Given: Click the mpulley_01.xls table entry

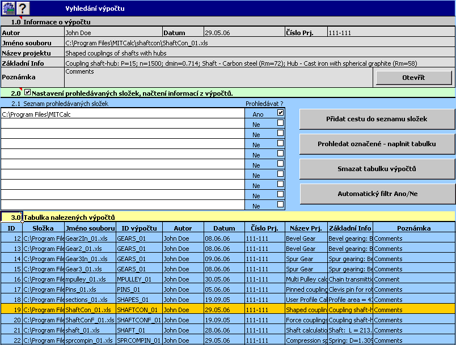Looking at the screenshot, I should click(x=89, y=279).
